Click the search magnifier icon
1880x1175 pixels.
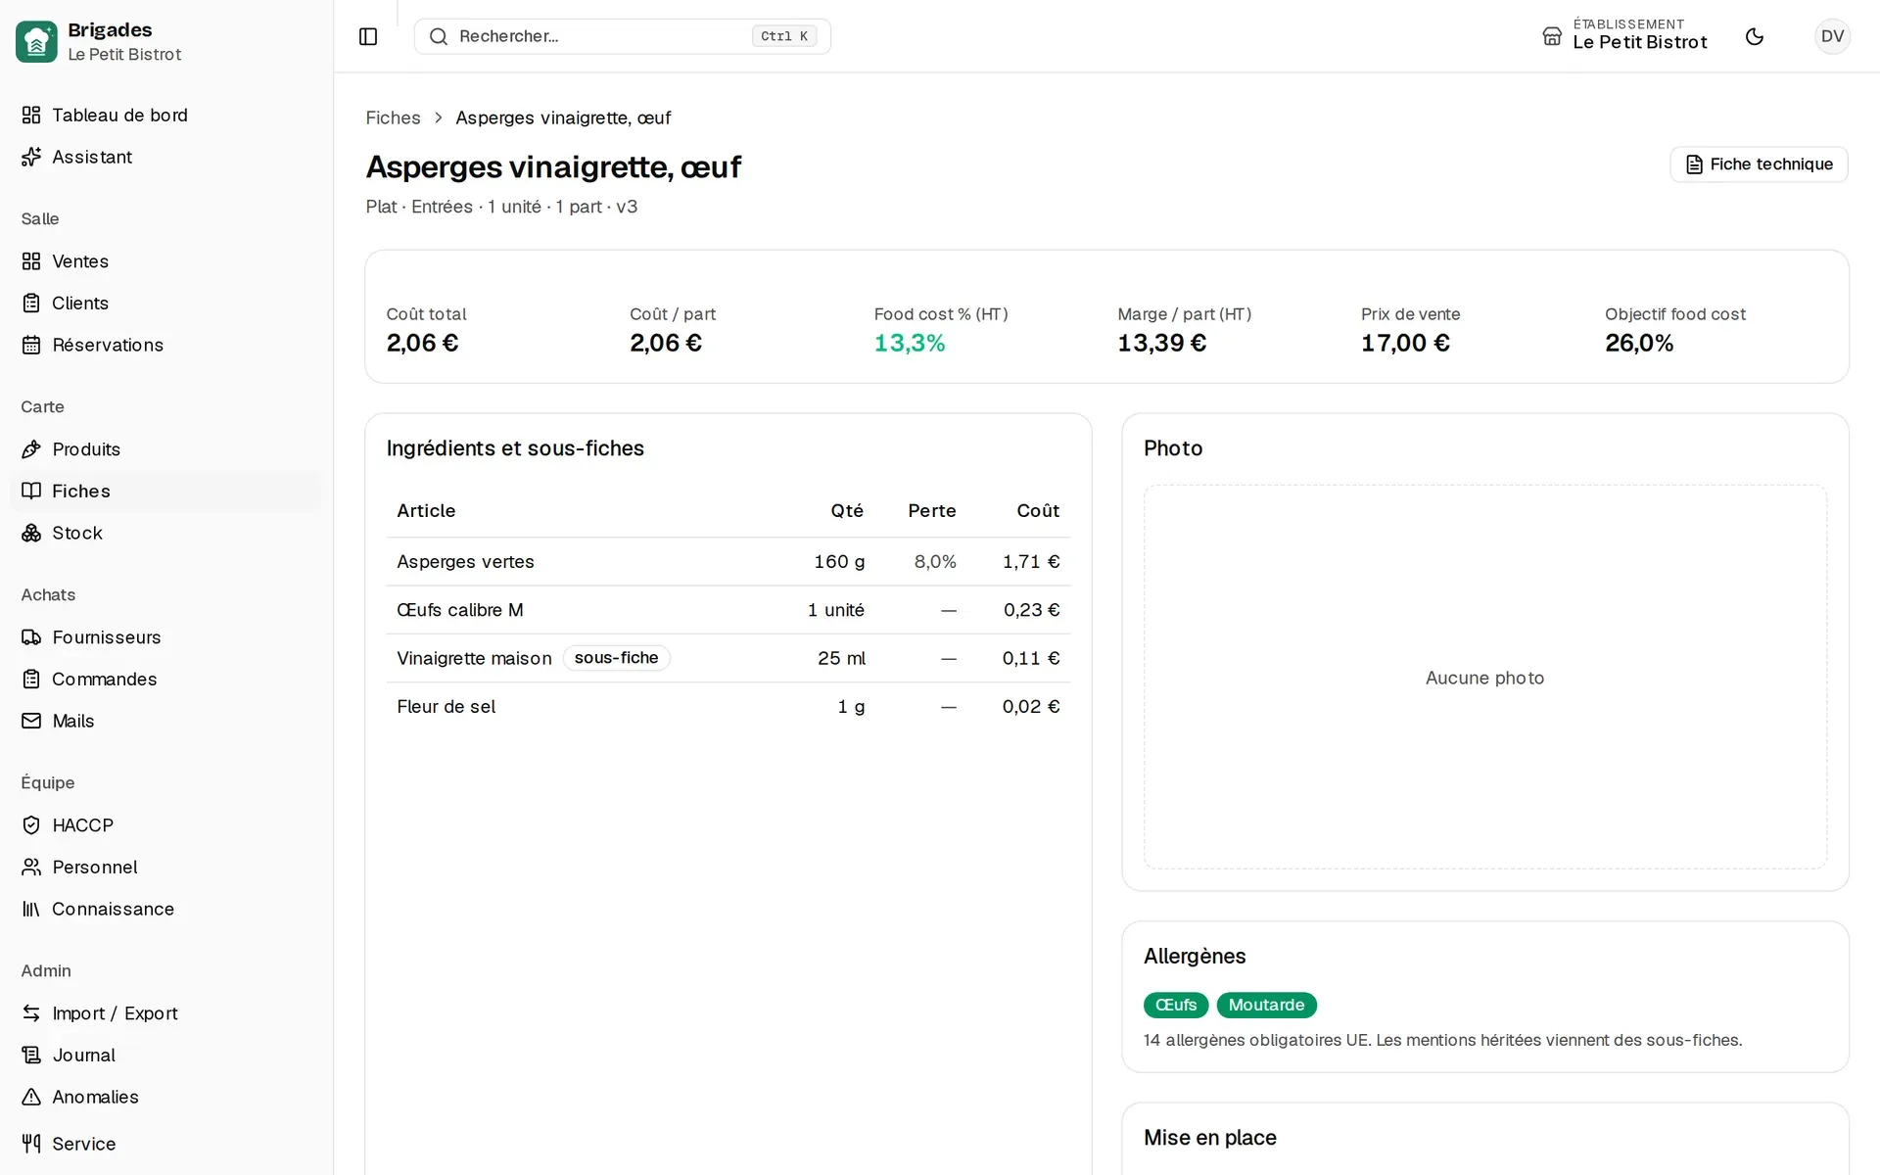439,36
